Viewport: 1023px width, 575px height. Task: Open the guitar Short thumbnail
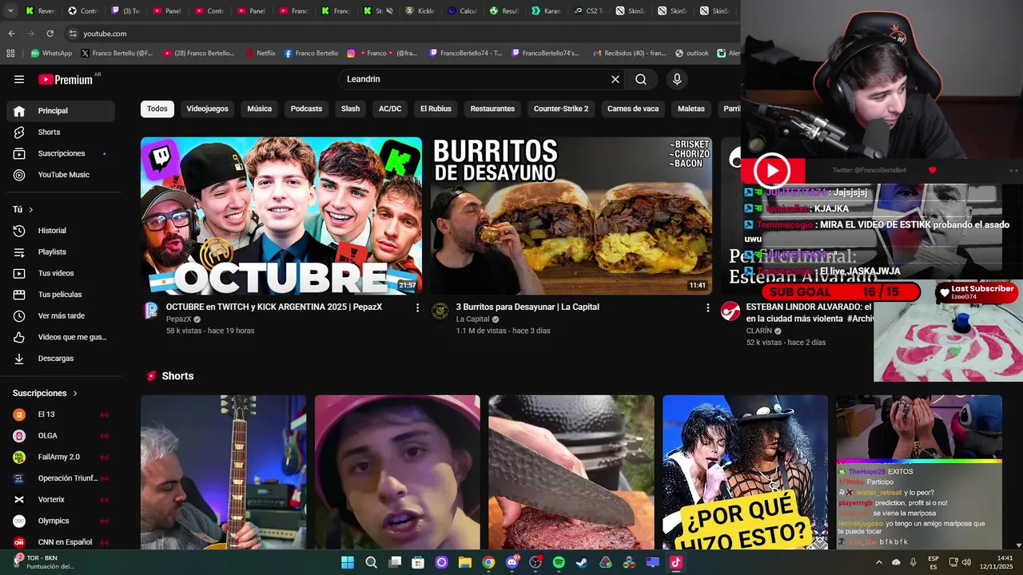(x=223, y=472)
